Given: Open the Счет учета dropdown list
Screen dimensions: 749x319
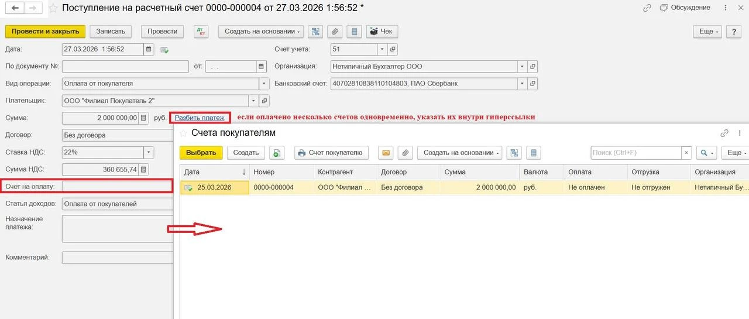Looking at the screenshot, I should (382, 50).
